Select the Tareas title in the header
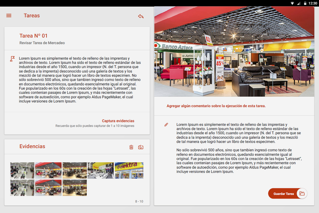The image size is (319, 213). [32, 15]
